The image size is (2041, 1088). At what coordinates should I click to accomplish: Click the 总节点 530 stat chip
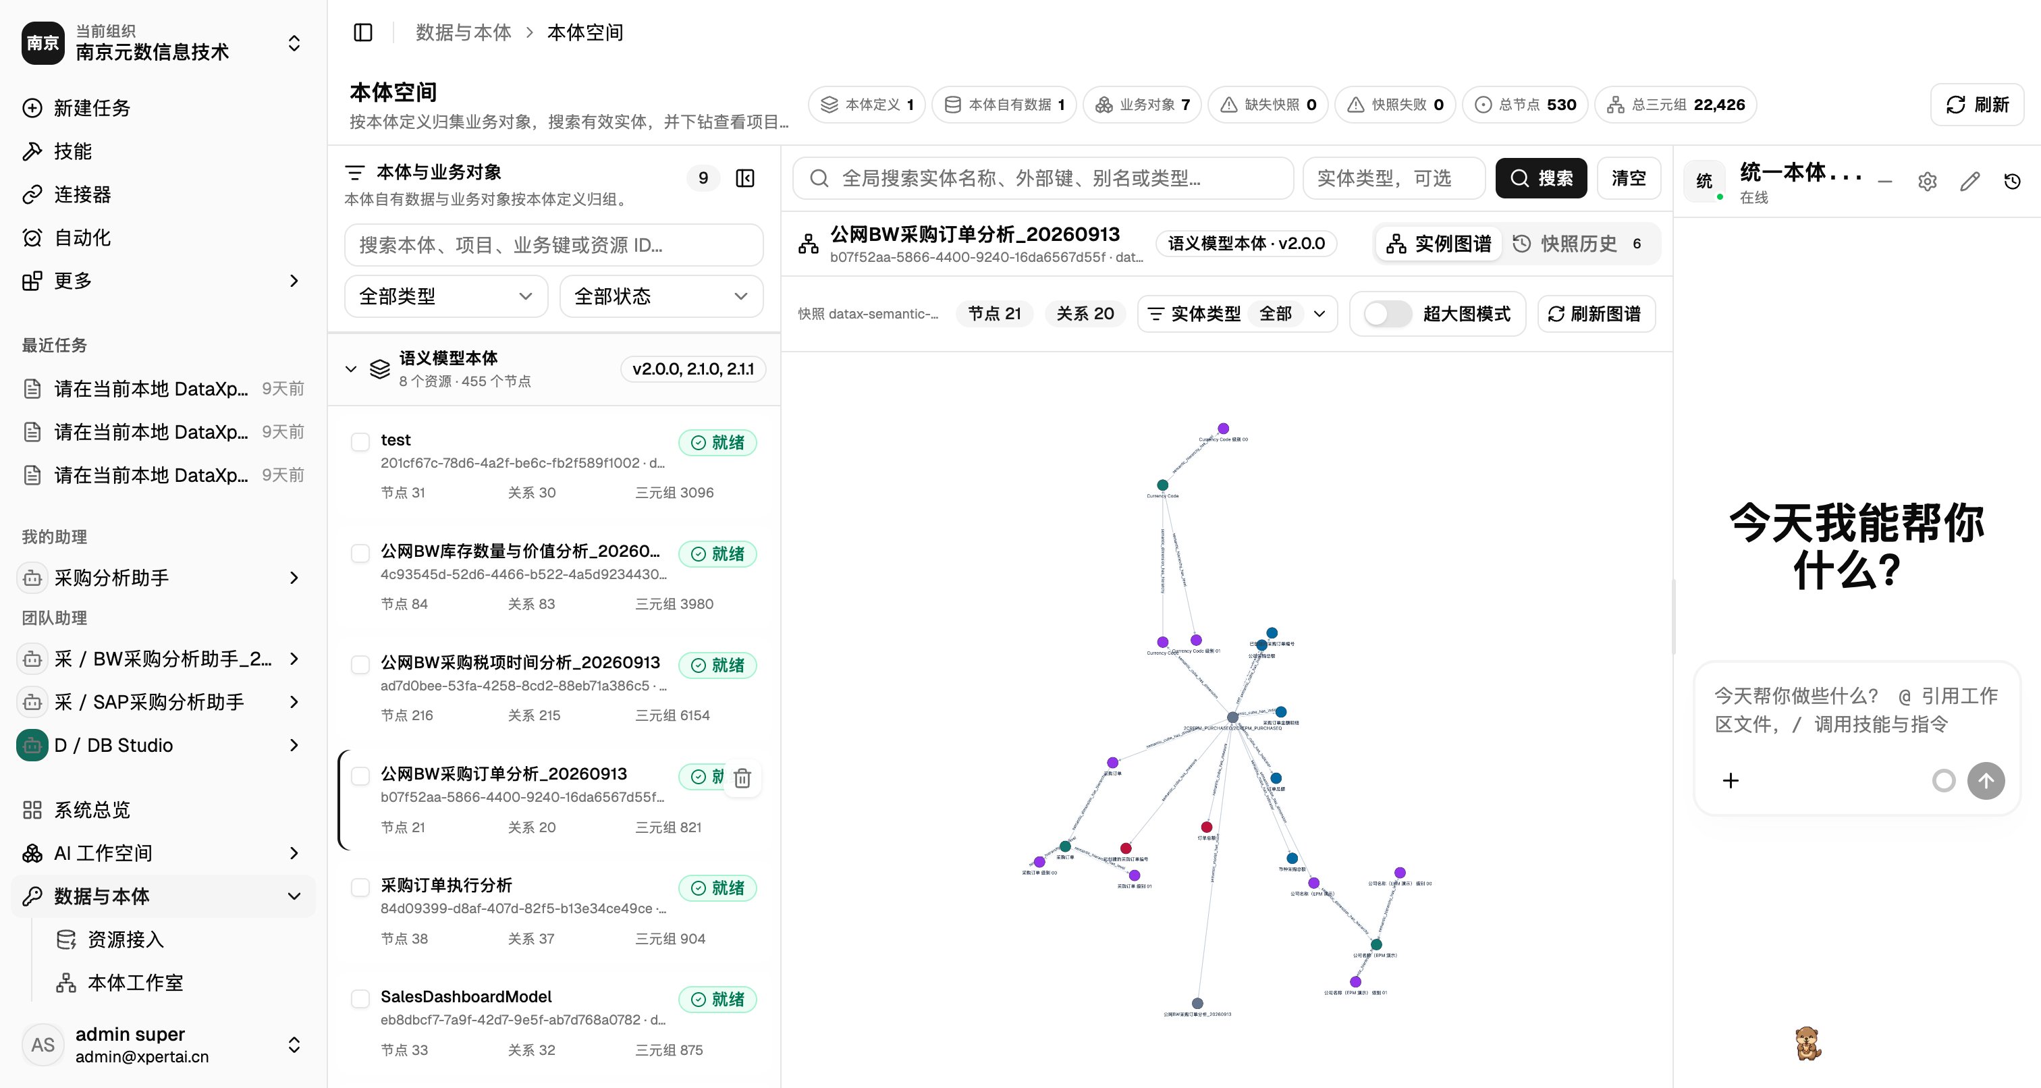click(x=1525, y=105)
